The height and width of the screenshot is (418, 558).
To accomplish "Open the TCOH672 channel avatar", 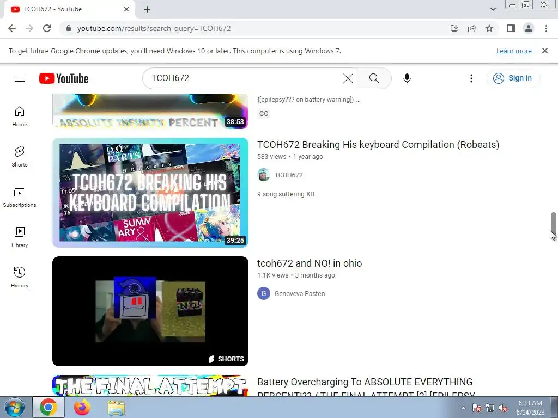I will pos(264,175).
